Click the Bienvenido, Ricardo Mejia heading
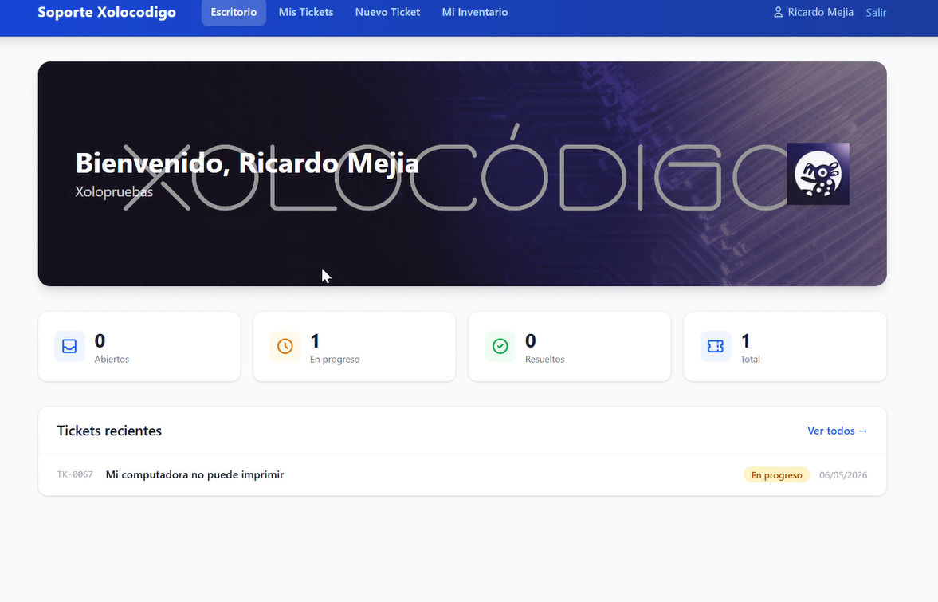 point(247,163)
